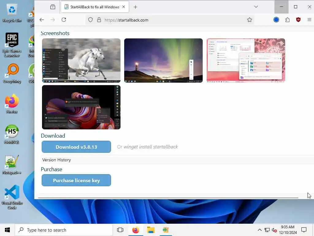Open the blue Firefox account icon

[276, 20]
